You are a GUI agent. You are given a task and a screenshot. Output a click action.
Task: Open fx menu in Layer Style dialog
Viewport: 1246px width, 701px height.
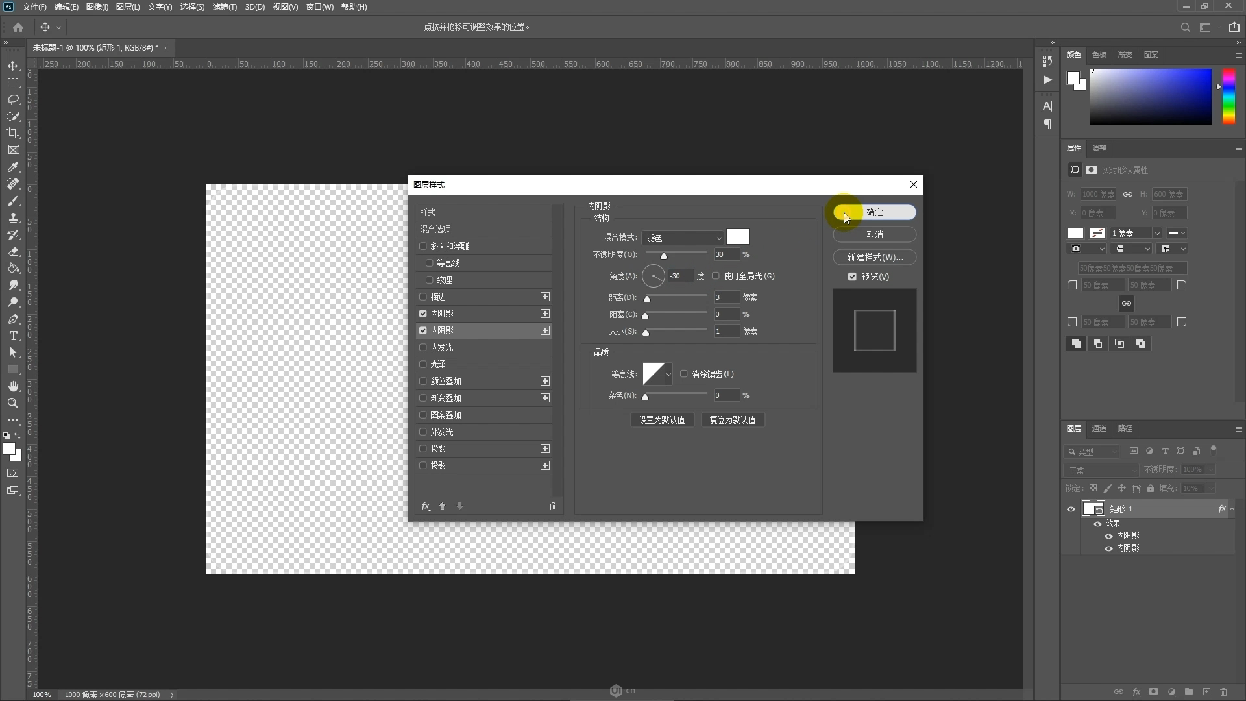426,506
